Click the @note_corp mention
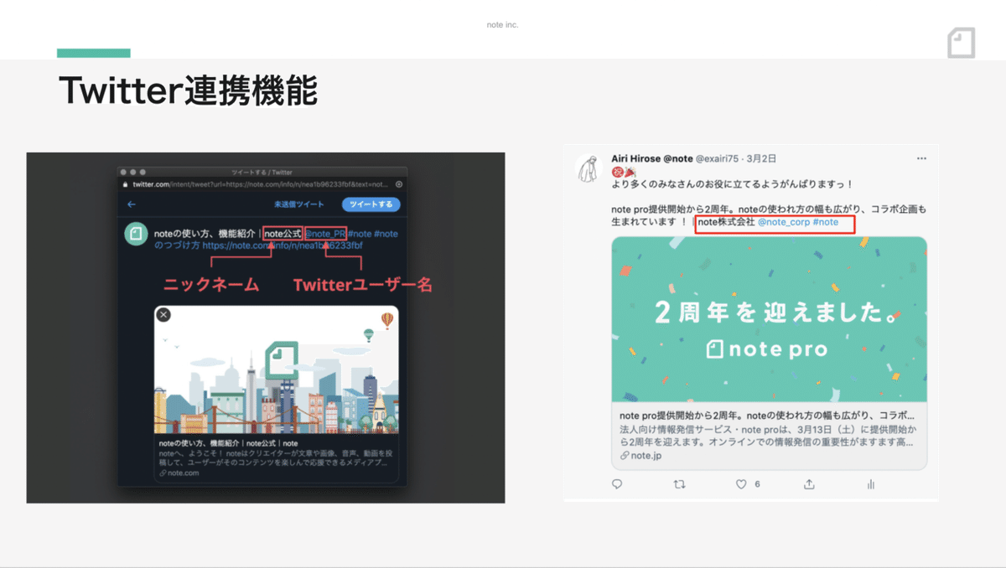 (x=784, y=223)
